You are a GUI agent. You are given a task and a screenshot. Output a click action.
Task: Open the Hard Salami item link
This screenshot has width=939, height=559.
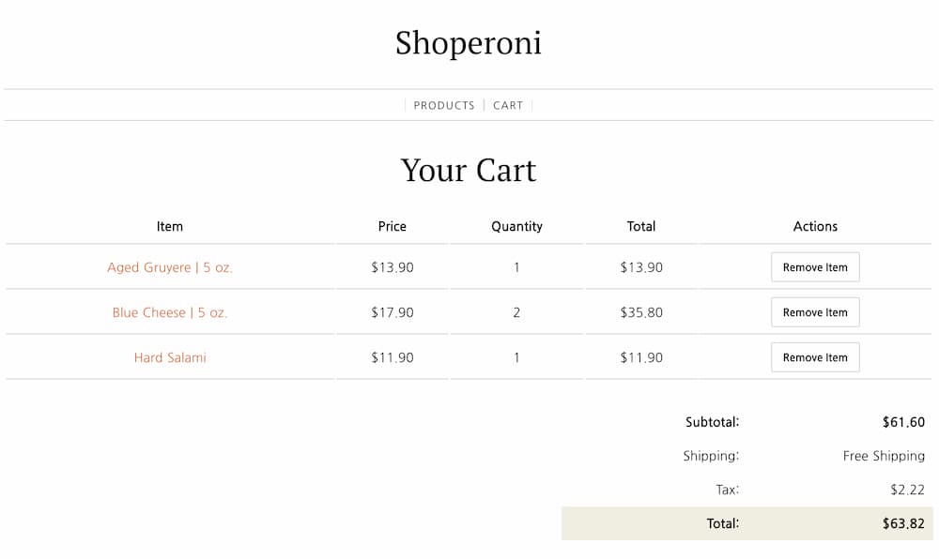(169, 357)
